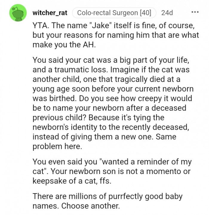The width and height of the screenshot is (209, 215).
Task: Click the line starting "You said your cat"
Action: tap(111, 60)
